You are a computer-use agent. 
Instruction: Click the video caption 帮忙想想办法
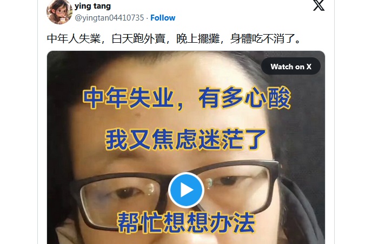pyautogui.click(x=186, y=222)
